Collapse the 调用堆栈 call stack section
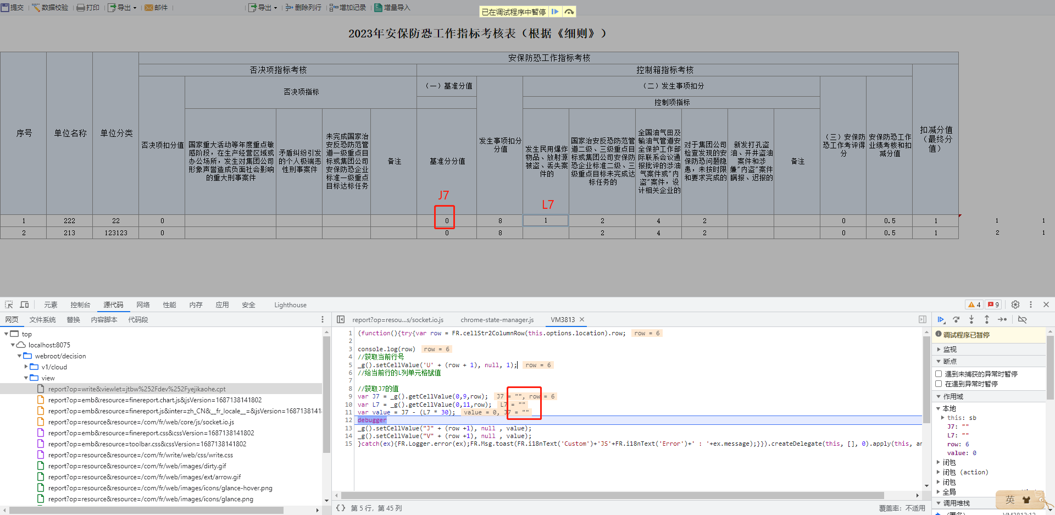Screen dimensions: 1055x515 coord(939,503)
